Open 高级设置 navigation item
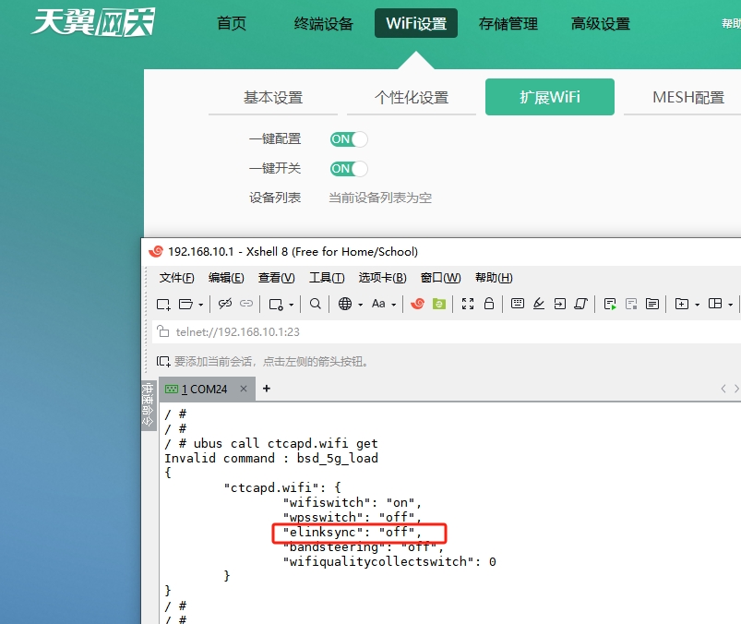The height and width of the screenshot is (624, 741). [601, 23]
